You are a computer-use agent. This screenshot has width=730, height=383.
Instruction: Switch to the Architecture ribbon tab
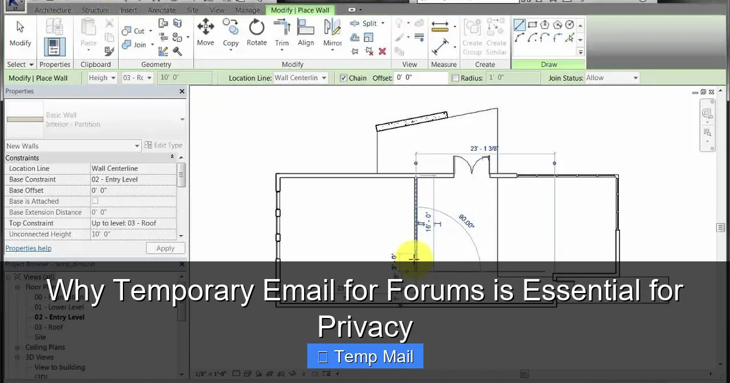click(x=53, y=10)
